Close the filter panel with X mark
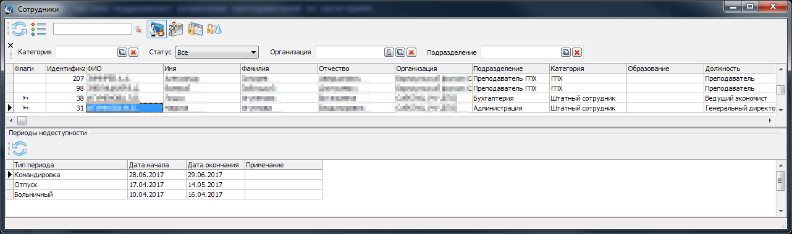The image size is (792, 234). coord(10,45)
